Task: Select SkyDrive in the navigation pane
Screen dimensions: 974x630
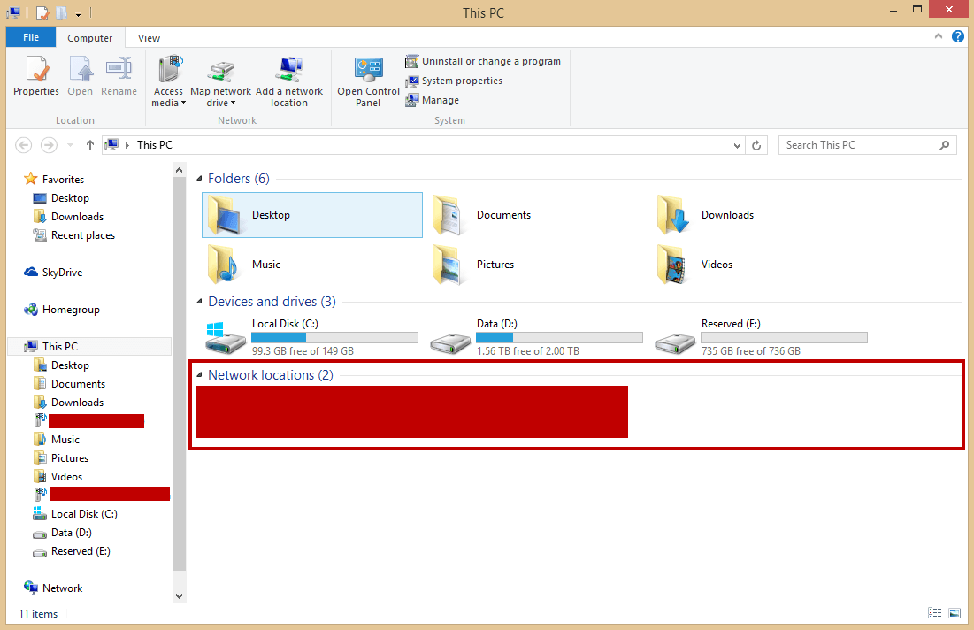Action: pos(62,273)
